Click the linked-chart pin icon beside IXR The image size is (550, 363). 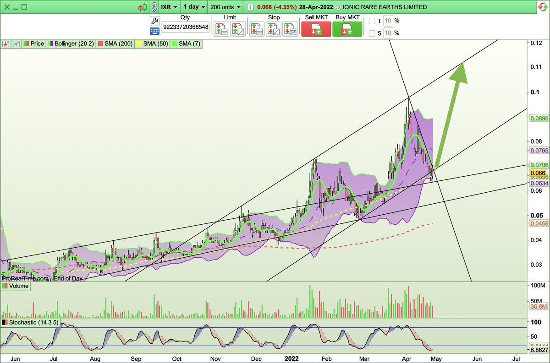pos(154,7)
